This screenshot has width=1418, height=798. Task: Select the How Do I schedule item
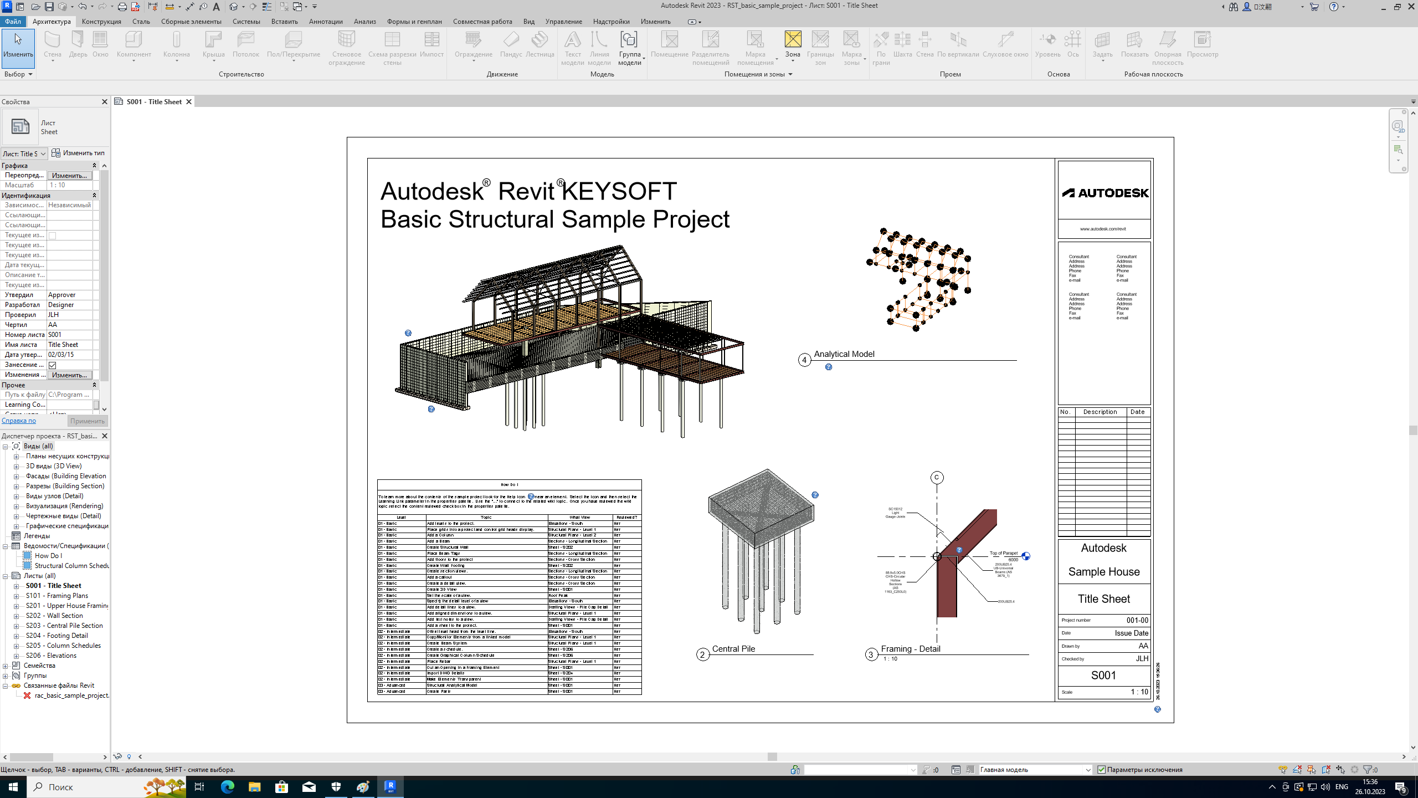pos(48,556)
